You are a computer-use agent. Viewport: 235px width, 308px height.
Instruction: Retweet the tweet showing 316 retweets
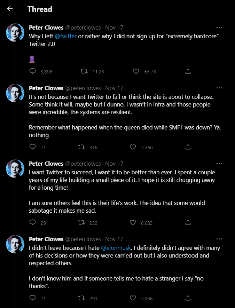click(x=81, y=147)
